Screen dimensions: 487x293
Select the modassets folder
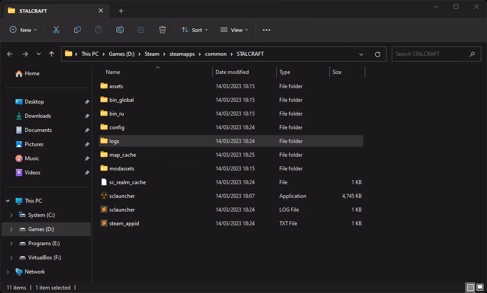point(231,169)
